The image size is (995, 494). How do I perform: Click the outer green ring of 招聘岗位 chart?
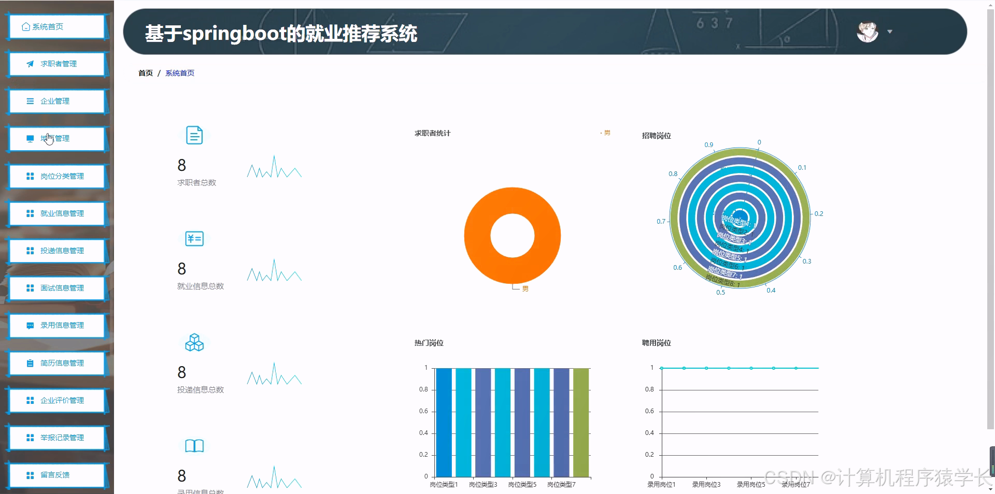click(675, 217)
